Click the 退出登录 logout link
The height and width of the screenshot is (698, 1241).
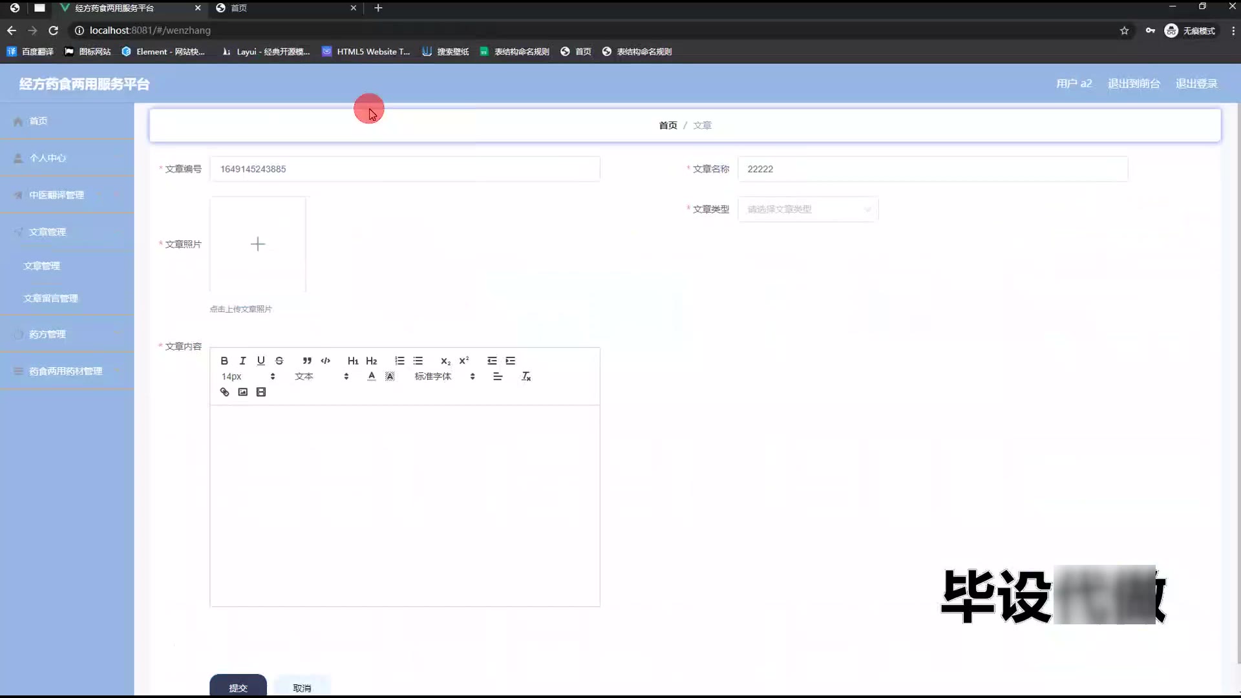point(1196,83)
